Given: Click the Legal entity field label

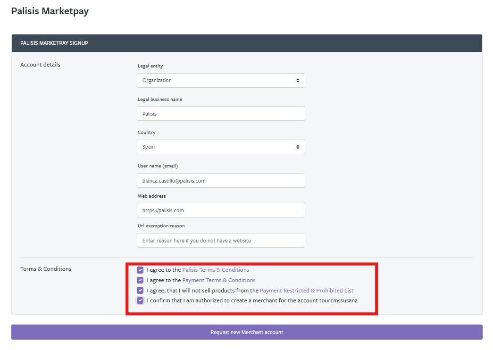Looking at the screenshot, I should (150, 66).
